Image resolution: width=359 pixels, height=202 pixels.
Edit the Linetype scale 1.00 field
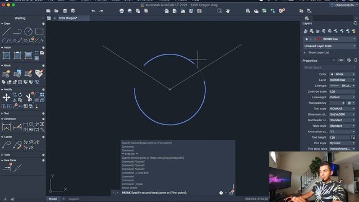click(x=342, y=91)
